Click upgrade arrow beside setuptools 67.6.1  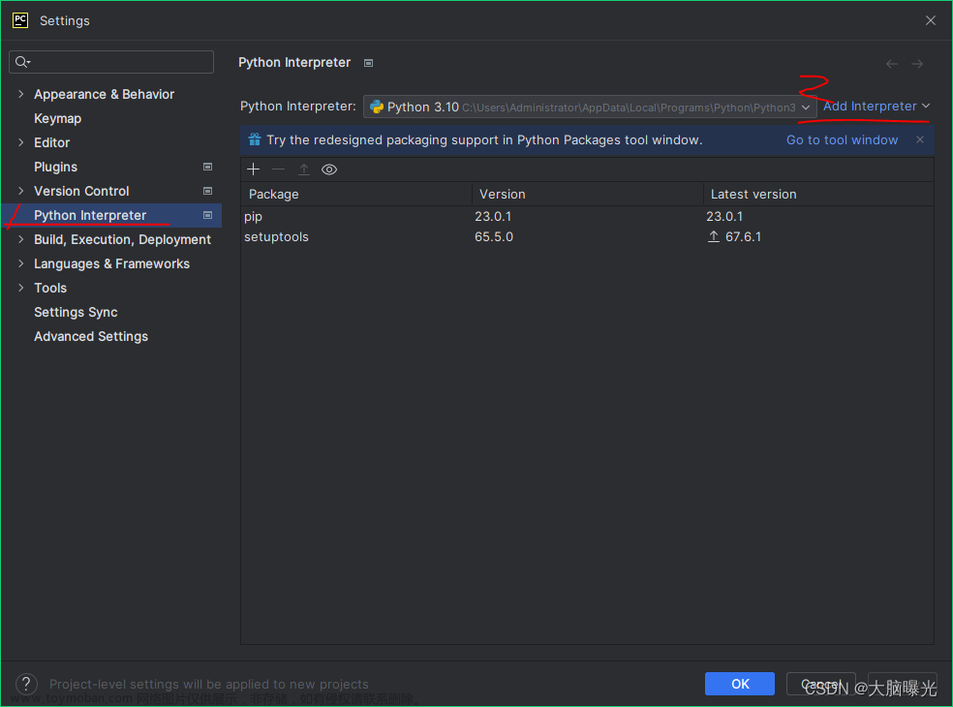(714, 236)
